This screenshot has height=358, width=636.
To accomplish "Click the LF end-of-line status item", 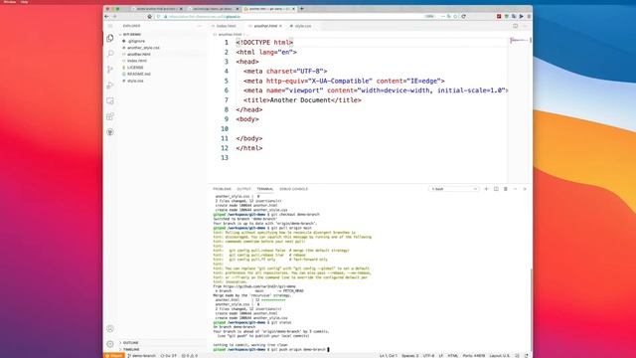I will [x=441, y=356].
